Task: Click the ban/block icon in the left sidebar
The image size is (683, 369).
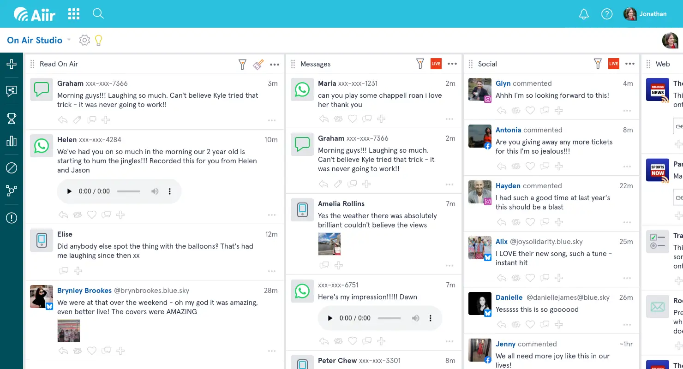Action: pos(12,168)
